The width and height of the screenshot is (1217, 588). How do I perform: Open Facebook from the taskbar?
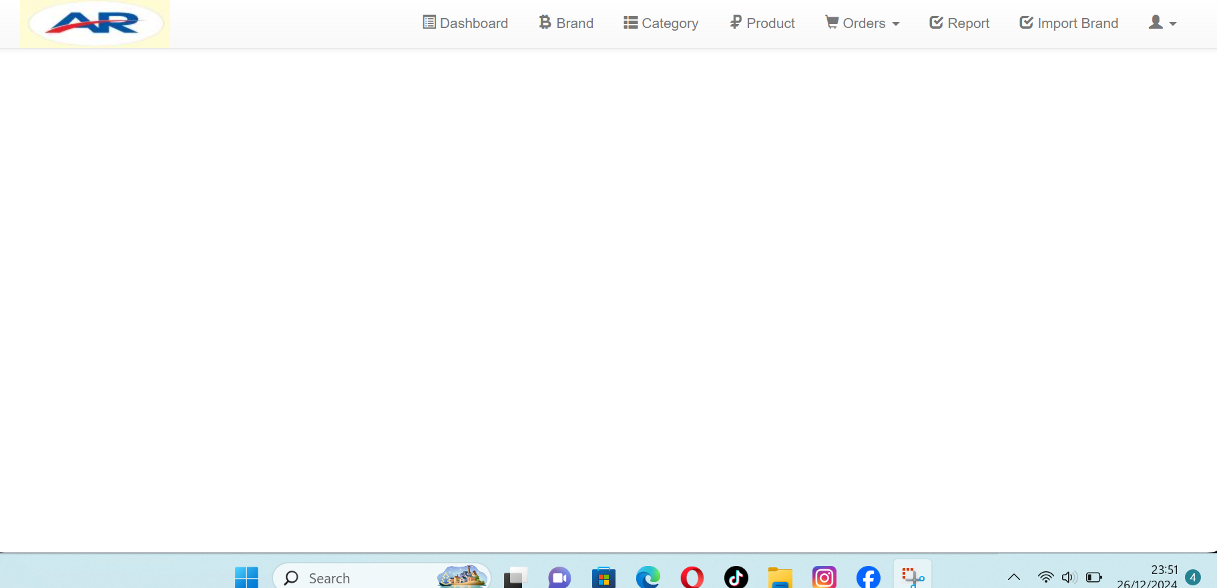[868, 577]
